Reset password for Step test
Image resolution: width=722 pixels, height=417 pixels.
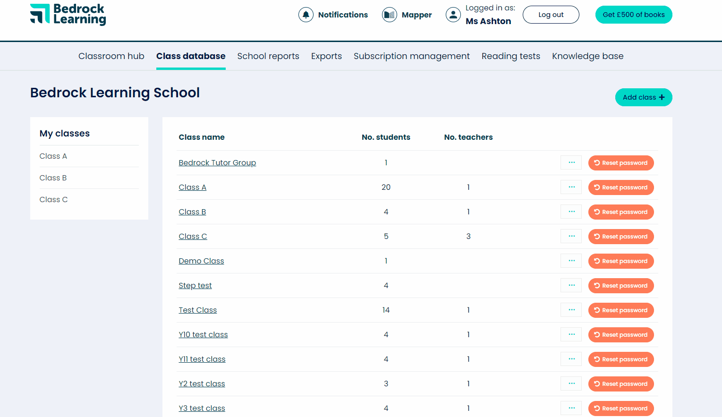pyautogui.click(x=621, y=286)
